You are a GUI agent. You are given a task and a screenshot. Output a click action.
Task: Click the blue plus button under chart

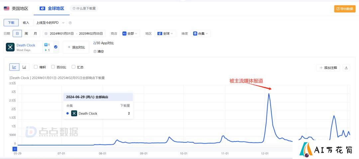[15, 149]
